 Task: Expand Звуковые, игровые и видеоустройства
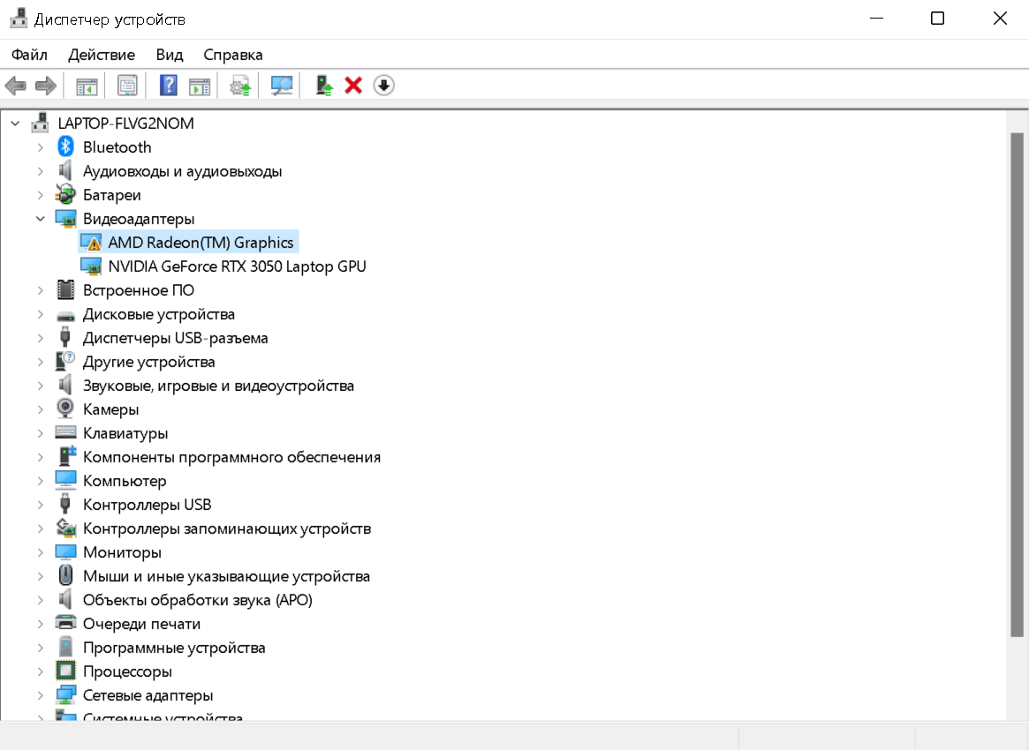click(41, 386)
